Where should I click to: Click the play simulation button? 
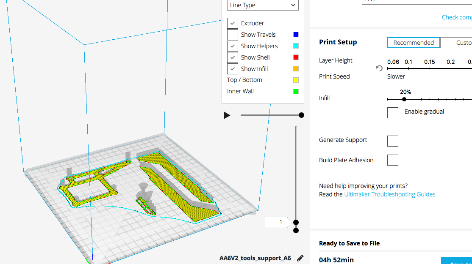click(x=227, y=115)
